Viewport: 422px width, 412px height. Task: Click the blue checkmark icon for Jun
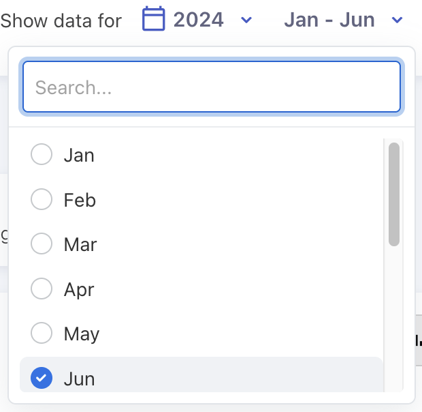[42, 378]
